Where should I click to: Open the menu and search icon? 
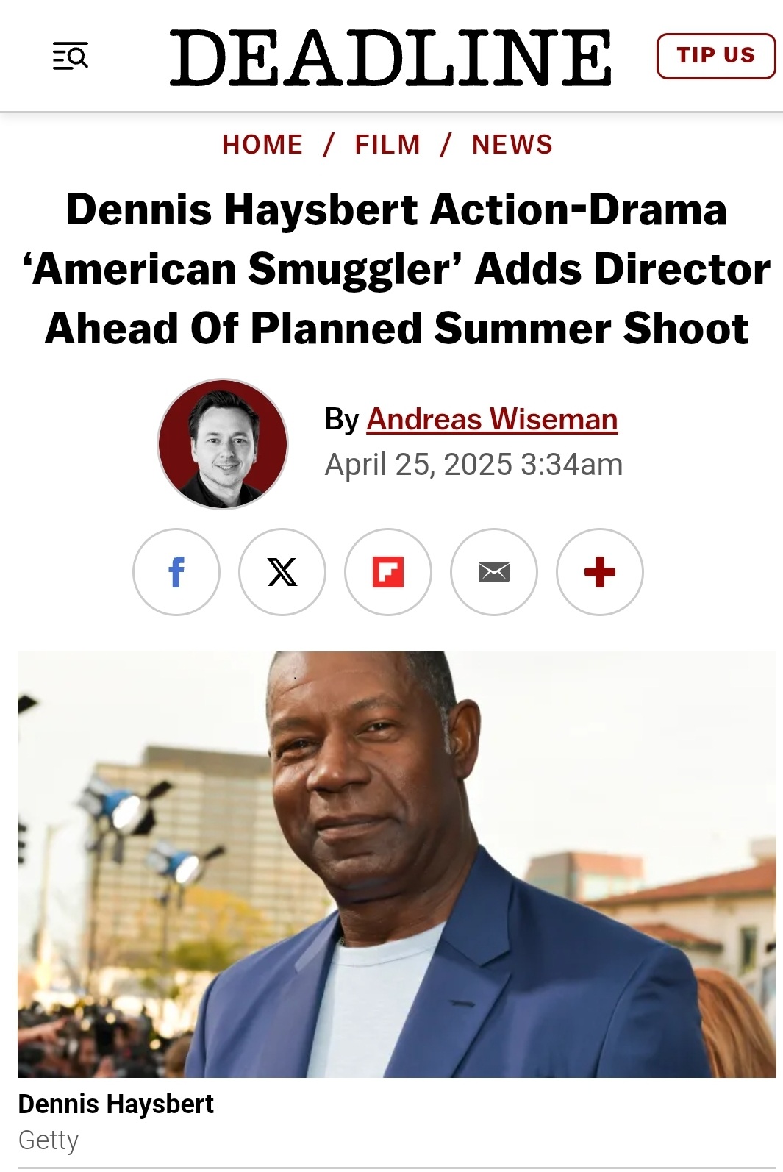[71, 56]
